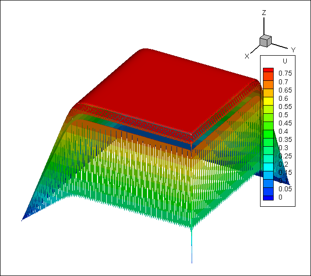Click the X axis label

point(247,57)
